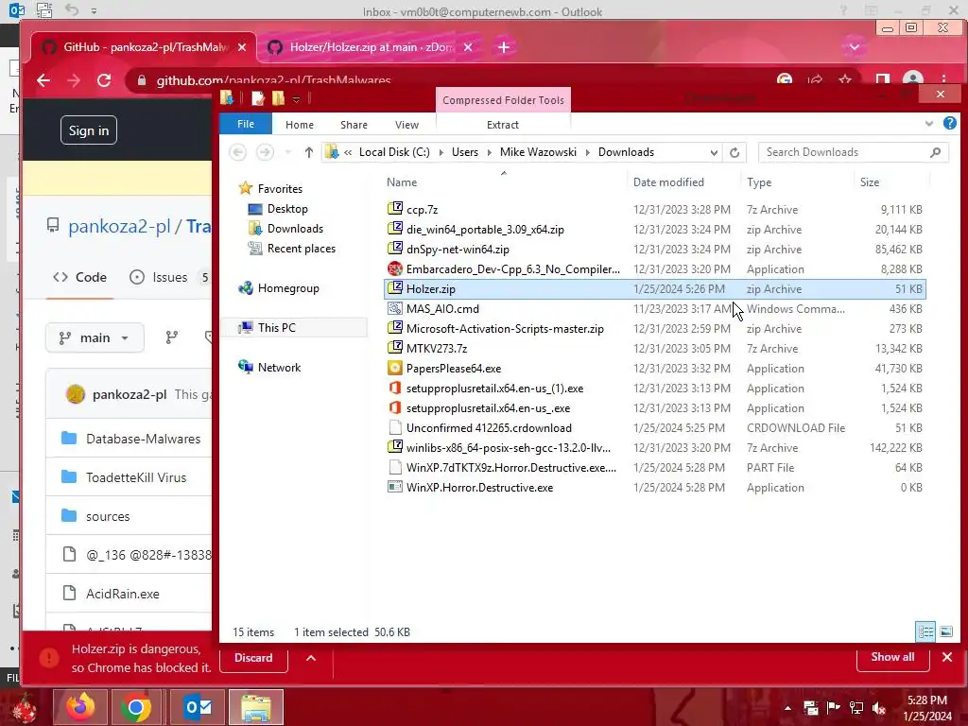This screenshot has height=726, width=968.
Task: Open Firefox from the taskbar
Action: pyautogui.click(x=80, y=707)
